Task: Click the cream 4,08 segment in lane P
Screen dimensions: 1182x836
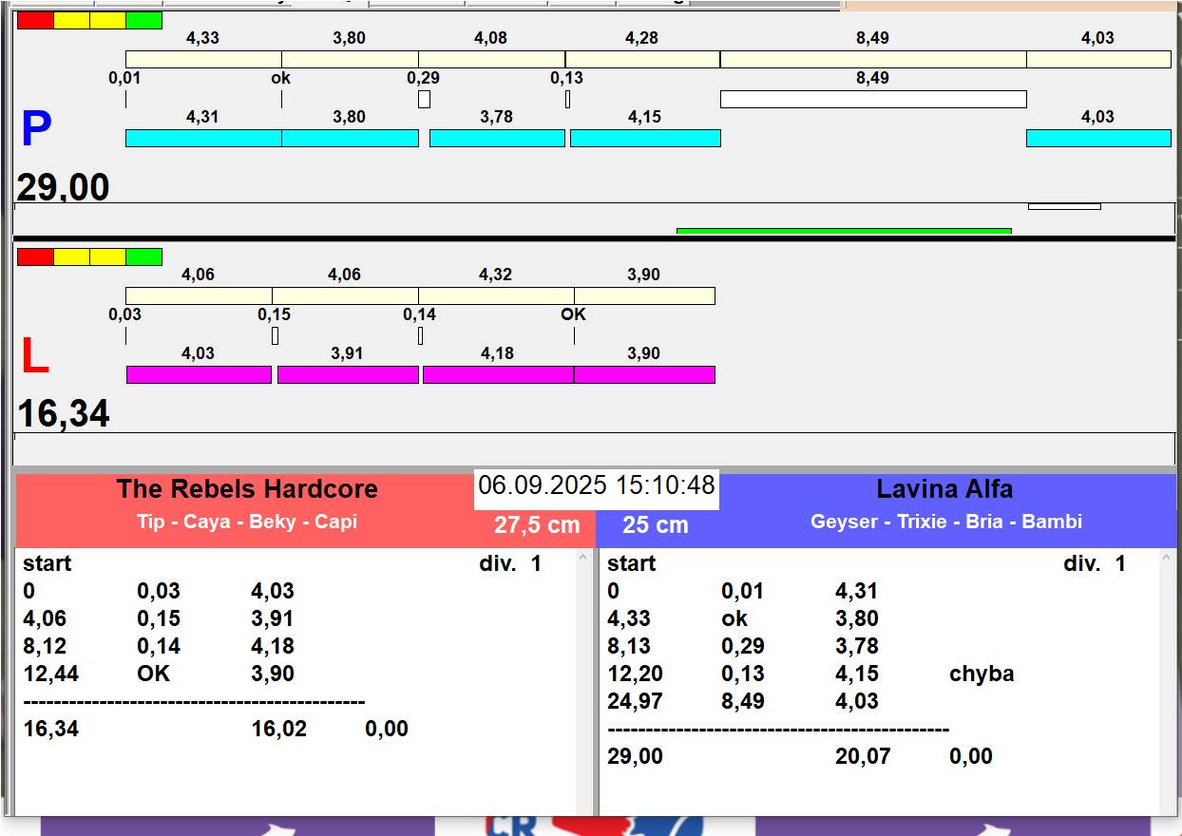Action: click(491, 59)
